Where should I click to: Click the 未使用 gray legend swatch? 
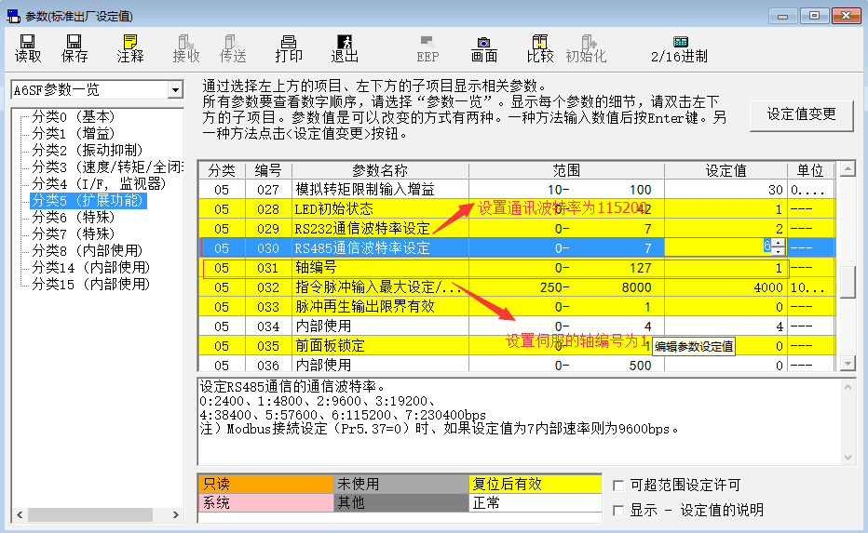point(400,485)
